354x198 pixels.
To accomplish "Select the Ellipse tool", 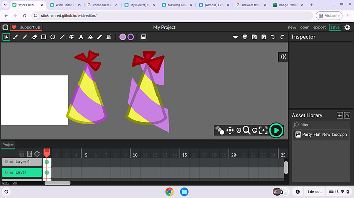I will 53,37.
